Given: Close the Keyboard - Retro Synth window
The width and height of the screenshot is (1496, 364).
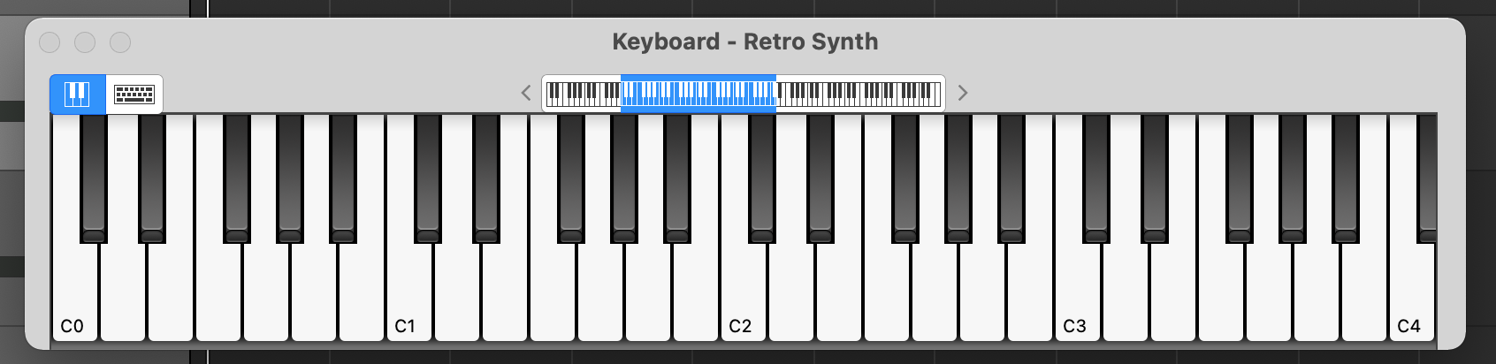Looking at the screenshot, I should coord(50,42).
